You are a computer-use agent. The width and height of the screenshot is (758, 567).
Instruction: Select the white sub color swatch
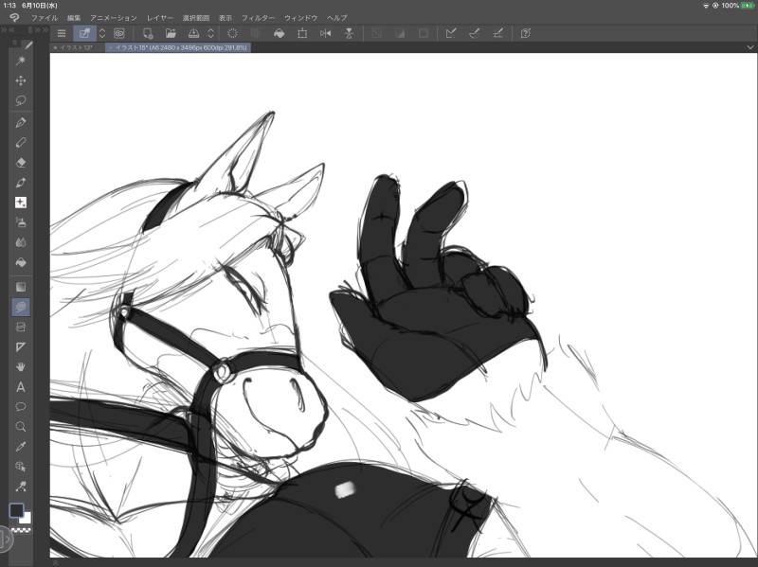tap(27, 519)
